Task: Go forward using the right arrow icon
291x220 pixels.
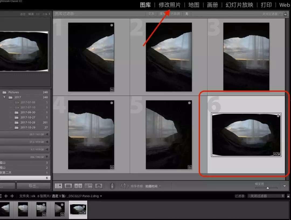Action: tap(12, 196)
